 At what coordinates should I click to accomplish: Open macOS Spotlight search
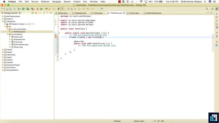tap(205, 1)
